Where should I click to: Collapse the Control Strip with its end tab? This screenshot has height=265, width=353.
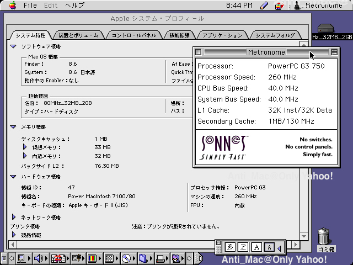[x=199, y=258]
